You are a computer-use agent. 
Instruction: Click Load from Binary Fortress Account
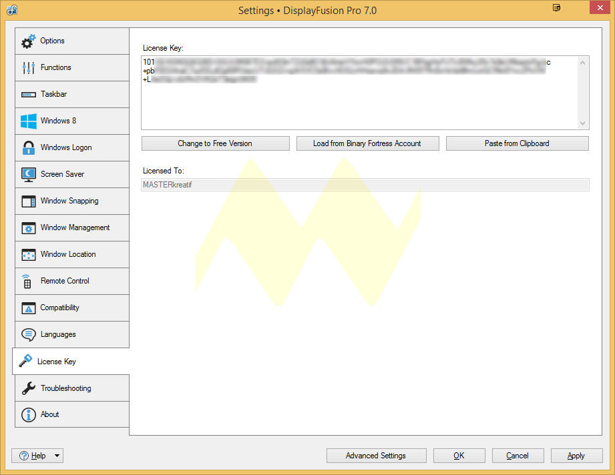pyautogui.click(x=367, y=143)
